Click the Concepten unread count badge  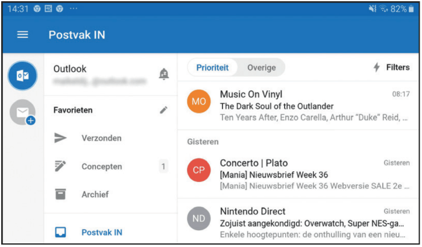[x=163, y=166]
